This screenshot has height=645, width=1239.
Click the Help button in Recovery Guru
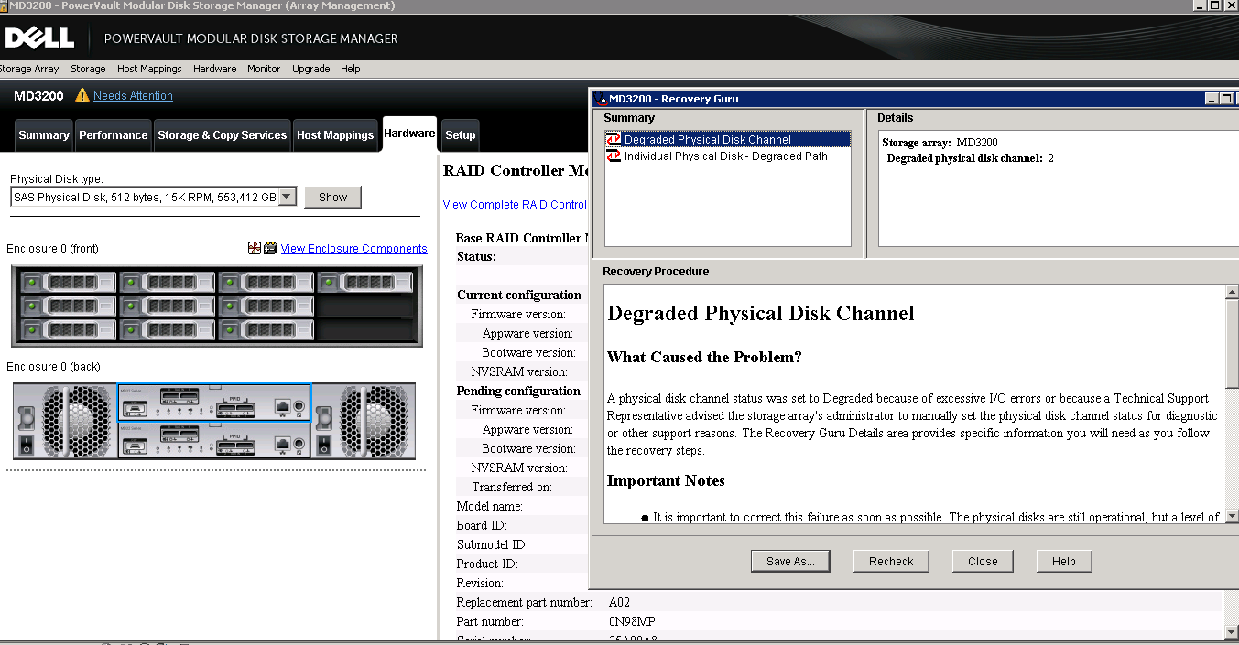[1064, 561]
